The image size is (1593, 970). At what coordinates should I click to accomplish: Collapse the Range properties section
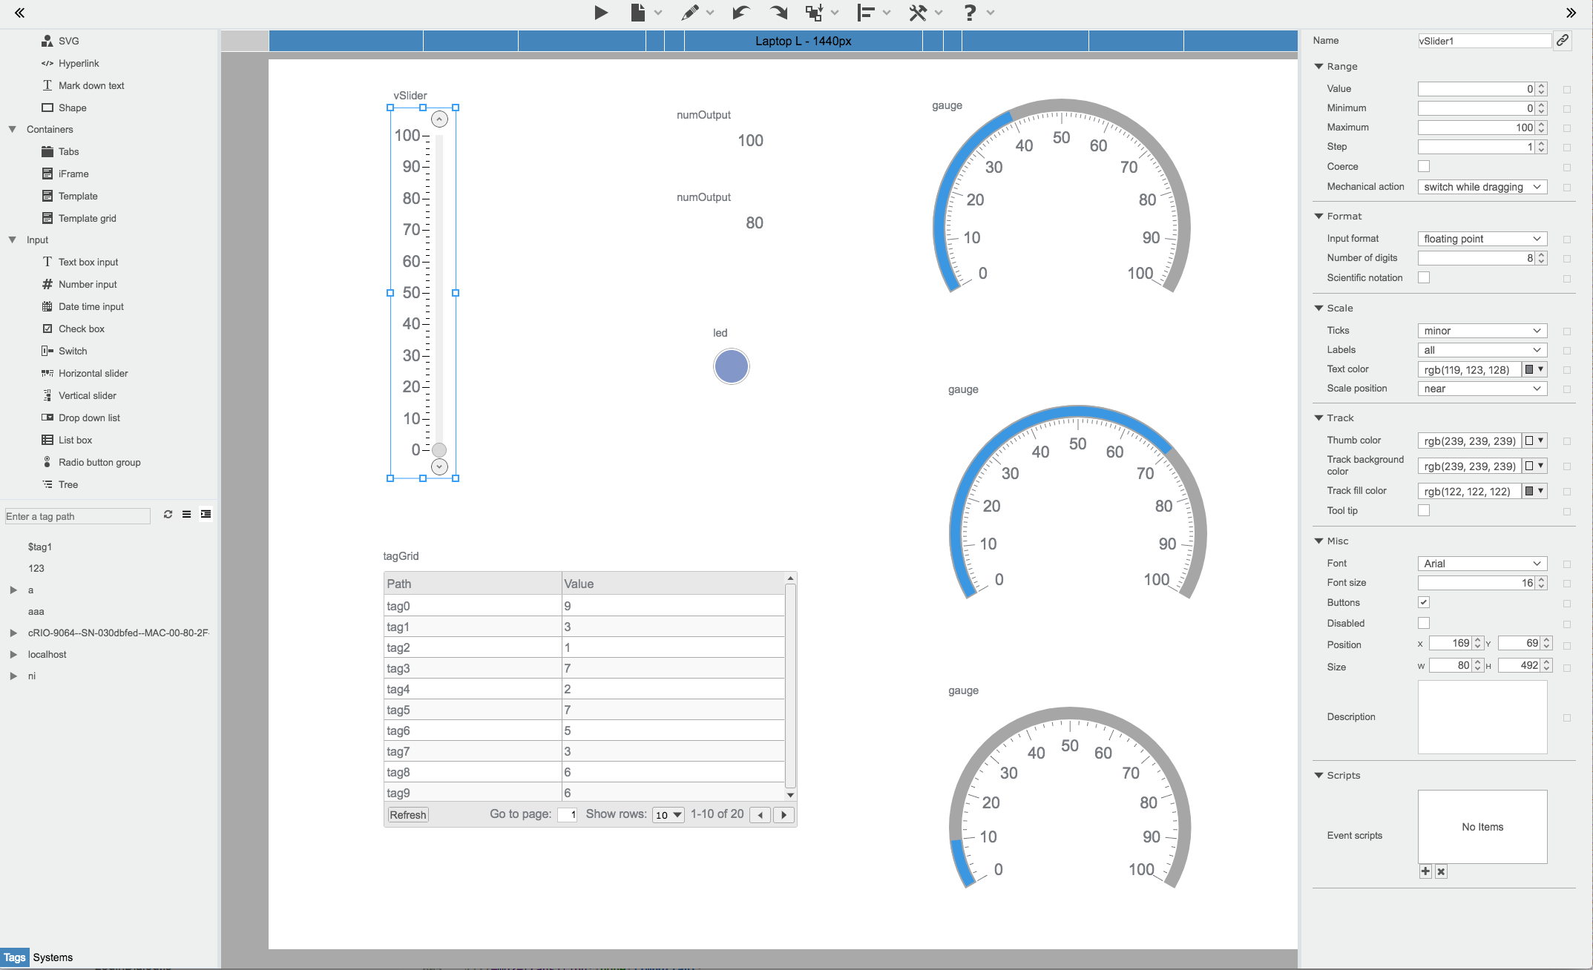pos(1318,66)
